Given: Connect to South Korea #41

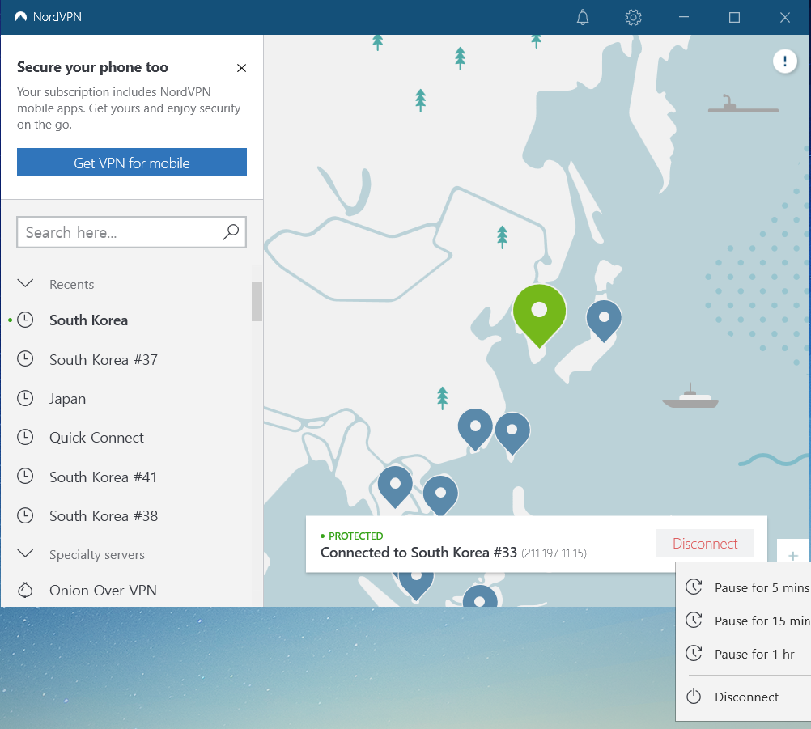Looking at the screenshot, I should 103,477.
